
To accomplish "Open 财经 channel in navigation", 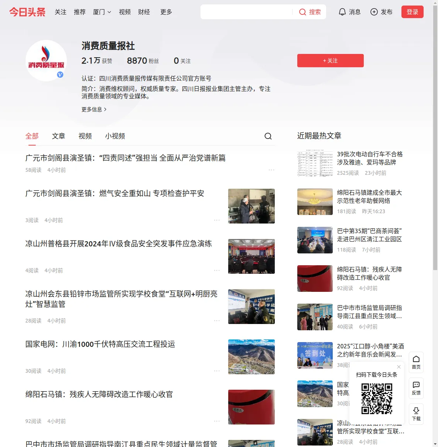I will pos(144,12).
